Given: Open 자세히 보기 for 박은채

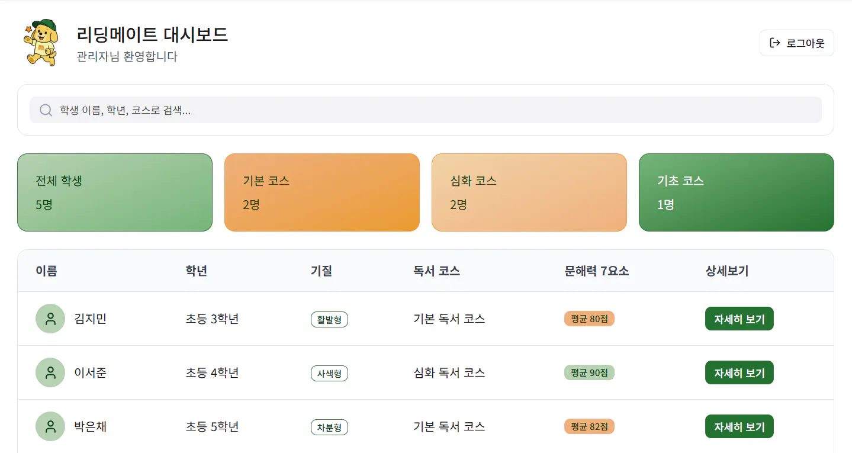Looking at the screenshot, I should 739,426.
